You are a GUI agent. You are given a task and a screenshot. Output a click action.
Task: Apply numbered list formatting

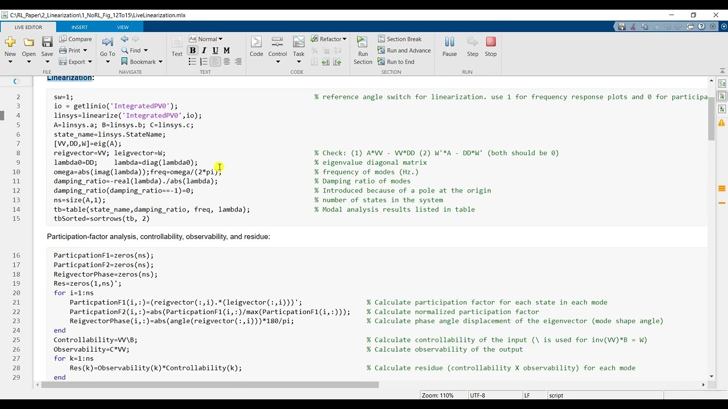pyautogui.click(x=204, y=62)
